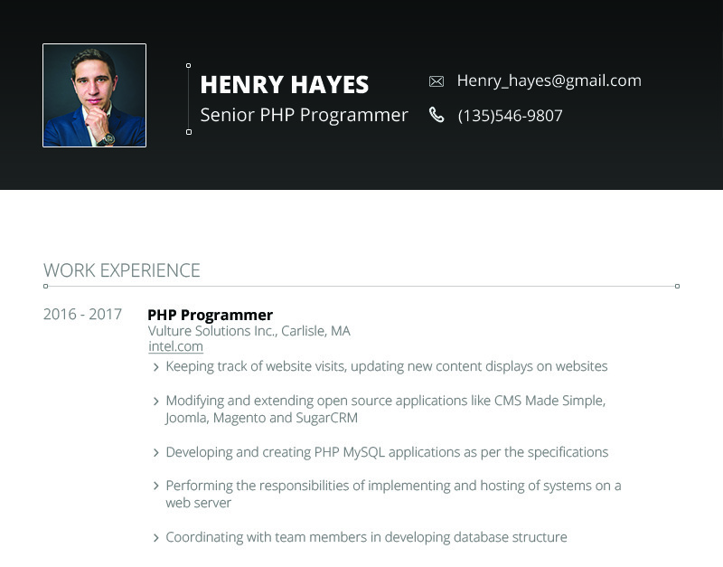The image size is (723, 567).
Task: Click top handle of vertical name divider
Action: (188, 66)
